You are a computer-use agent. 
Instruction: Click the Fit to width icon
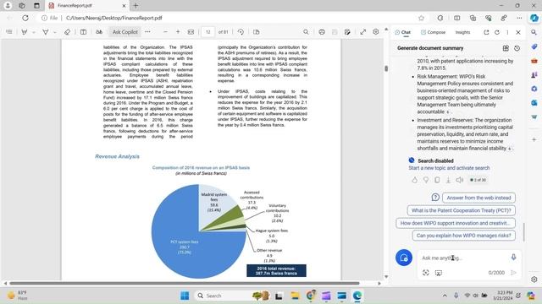(191, 32)
